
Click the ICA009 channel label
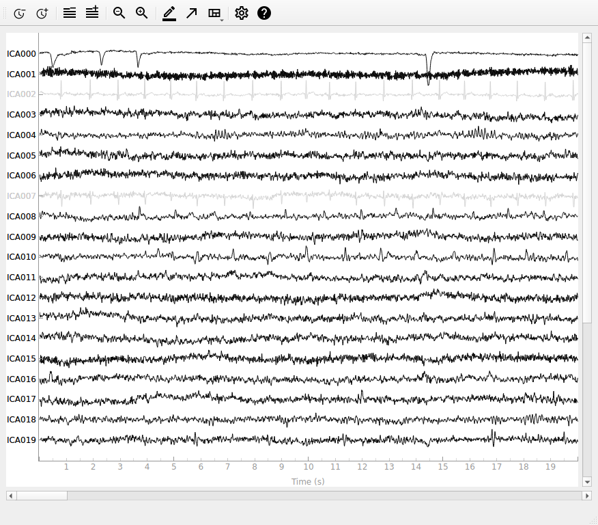click(21, 237)
